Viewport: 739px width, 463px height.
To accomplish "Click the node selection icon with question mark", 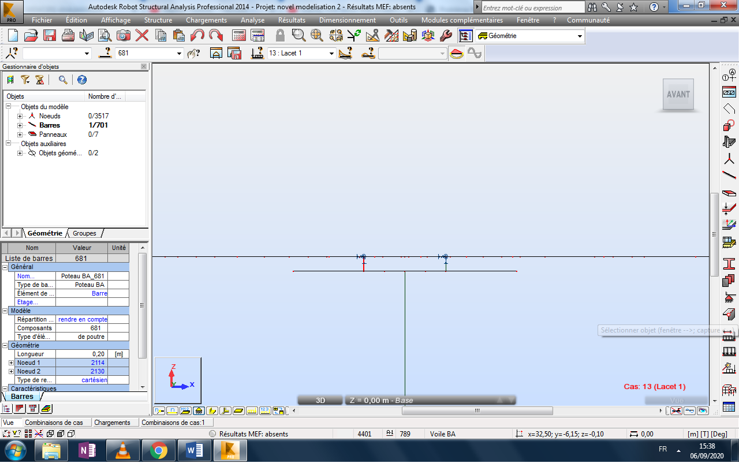I will coord(12,53).
